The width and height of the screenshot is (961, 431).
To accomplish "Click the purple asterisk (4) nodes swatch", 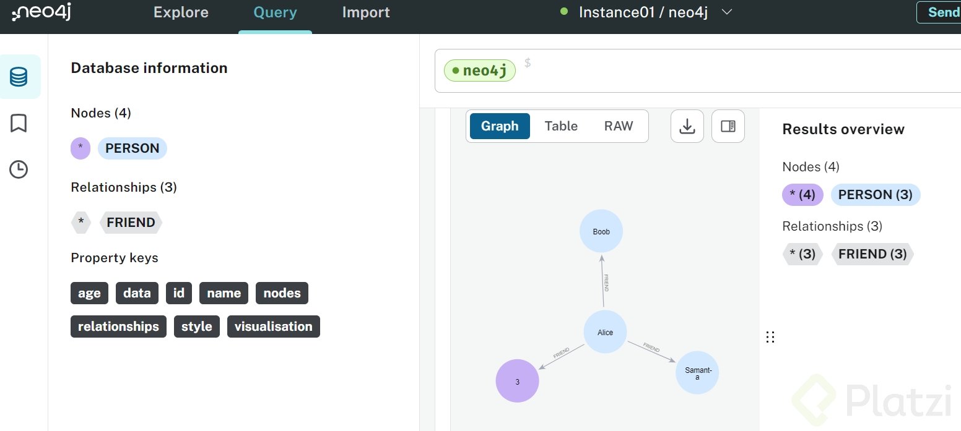I will tap(802, 195).
